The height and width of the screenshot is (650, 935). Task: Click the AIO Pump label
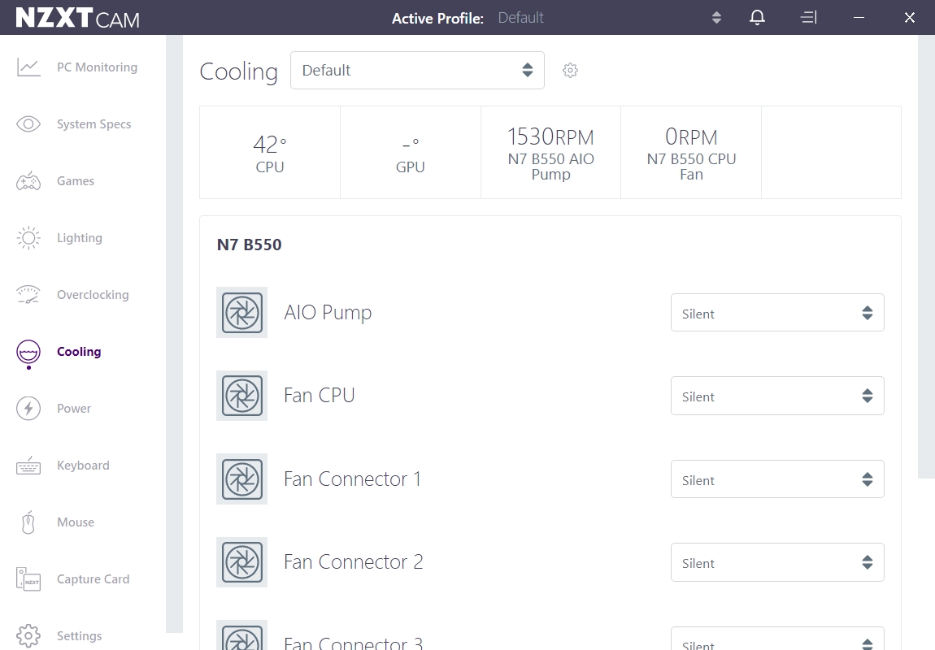click(328, 313)
